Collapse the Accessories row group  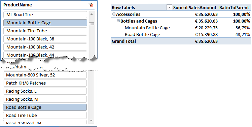(x=114, y=14)
